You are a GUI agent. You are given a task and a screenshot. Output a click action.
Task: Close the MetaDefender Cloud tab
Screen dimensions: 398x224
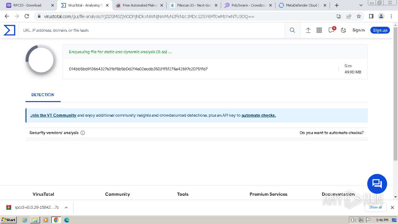[325, 5]
